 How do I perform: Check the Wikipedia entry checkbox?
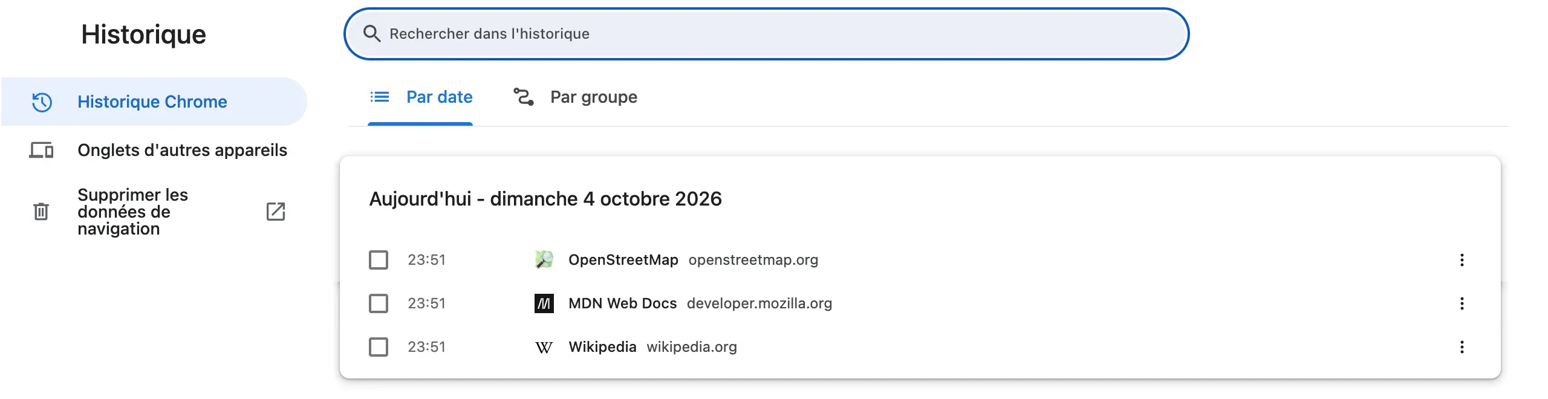tap(379, 347)
